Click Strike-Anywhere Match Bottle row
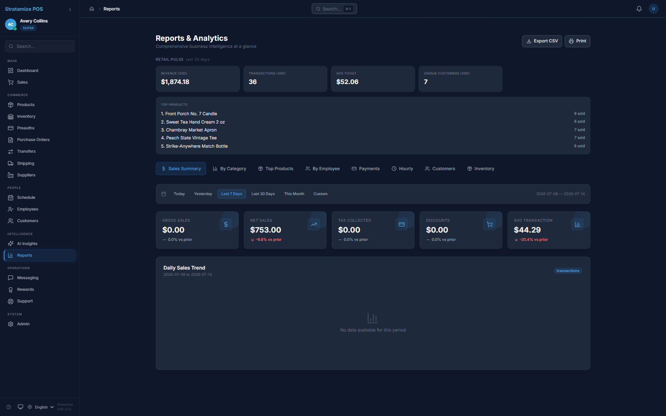Viewport: 666px width, 416px height. [373, 146]
